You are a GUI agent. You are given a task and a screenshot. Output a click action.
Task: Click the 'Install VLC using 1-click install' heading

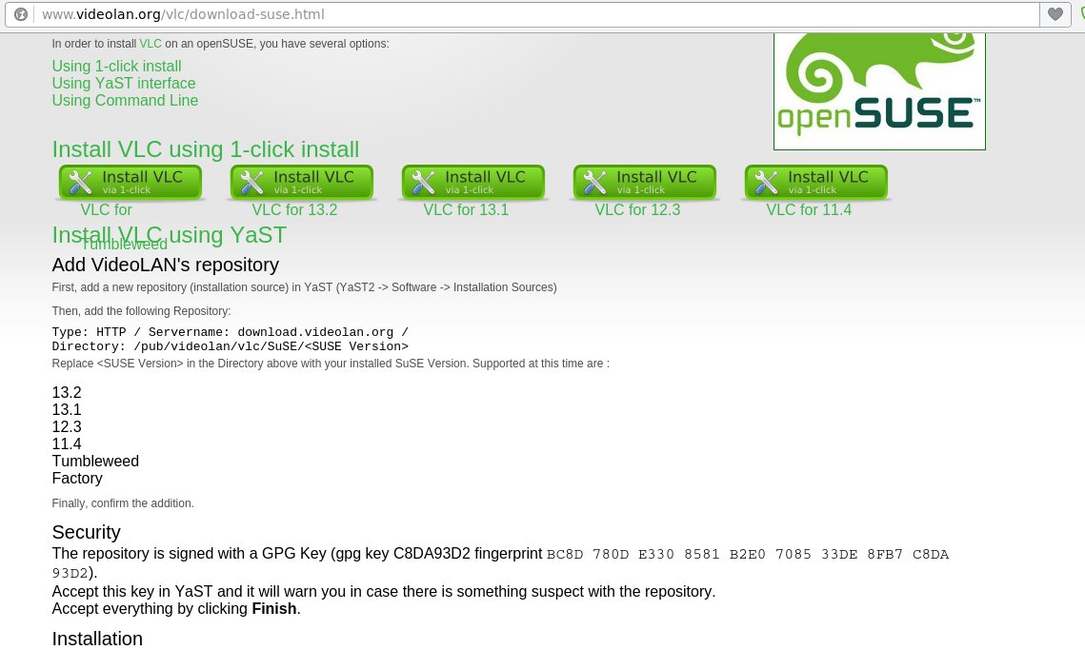(206, 149)
